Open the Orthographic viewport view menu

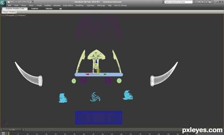10,15
